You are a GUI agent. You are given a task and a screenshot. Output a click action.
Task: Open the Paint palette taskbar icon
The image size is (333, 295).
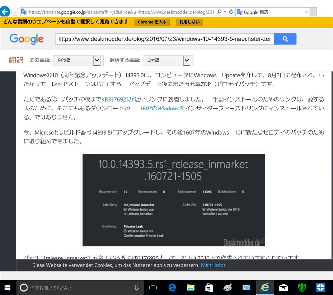point(228,288)
